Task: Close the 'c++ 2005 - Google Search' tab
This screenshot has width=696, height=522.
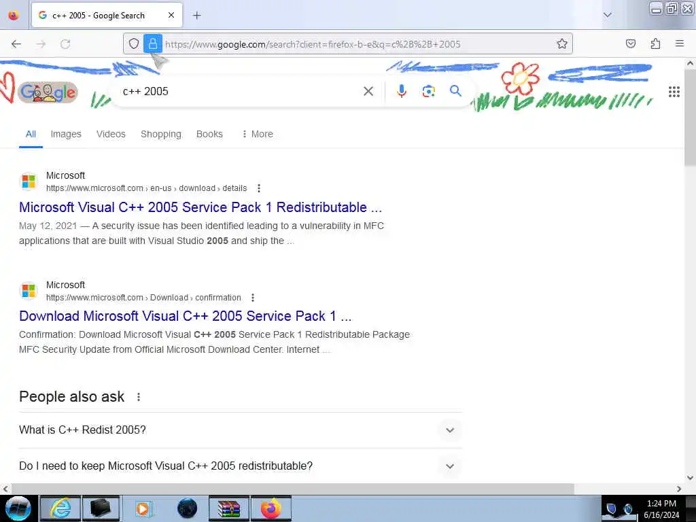Action: tap(171, 15)
